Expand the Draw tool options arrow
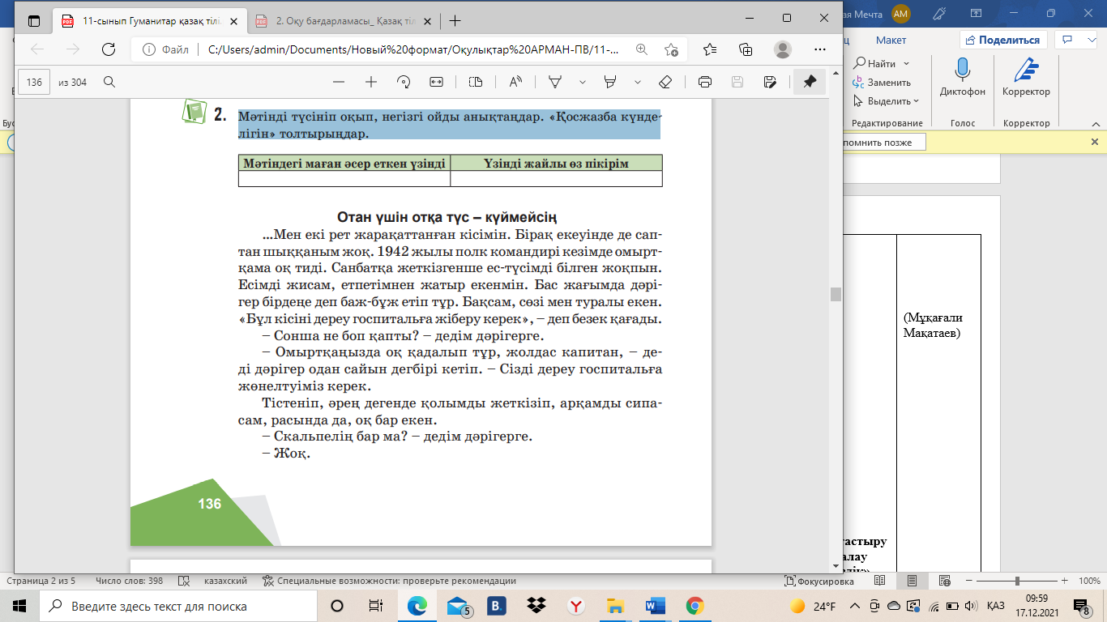 tap(582, 82)
